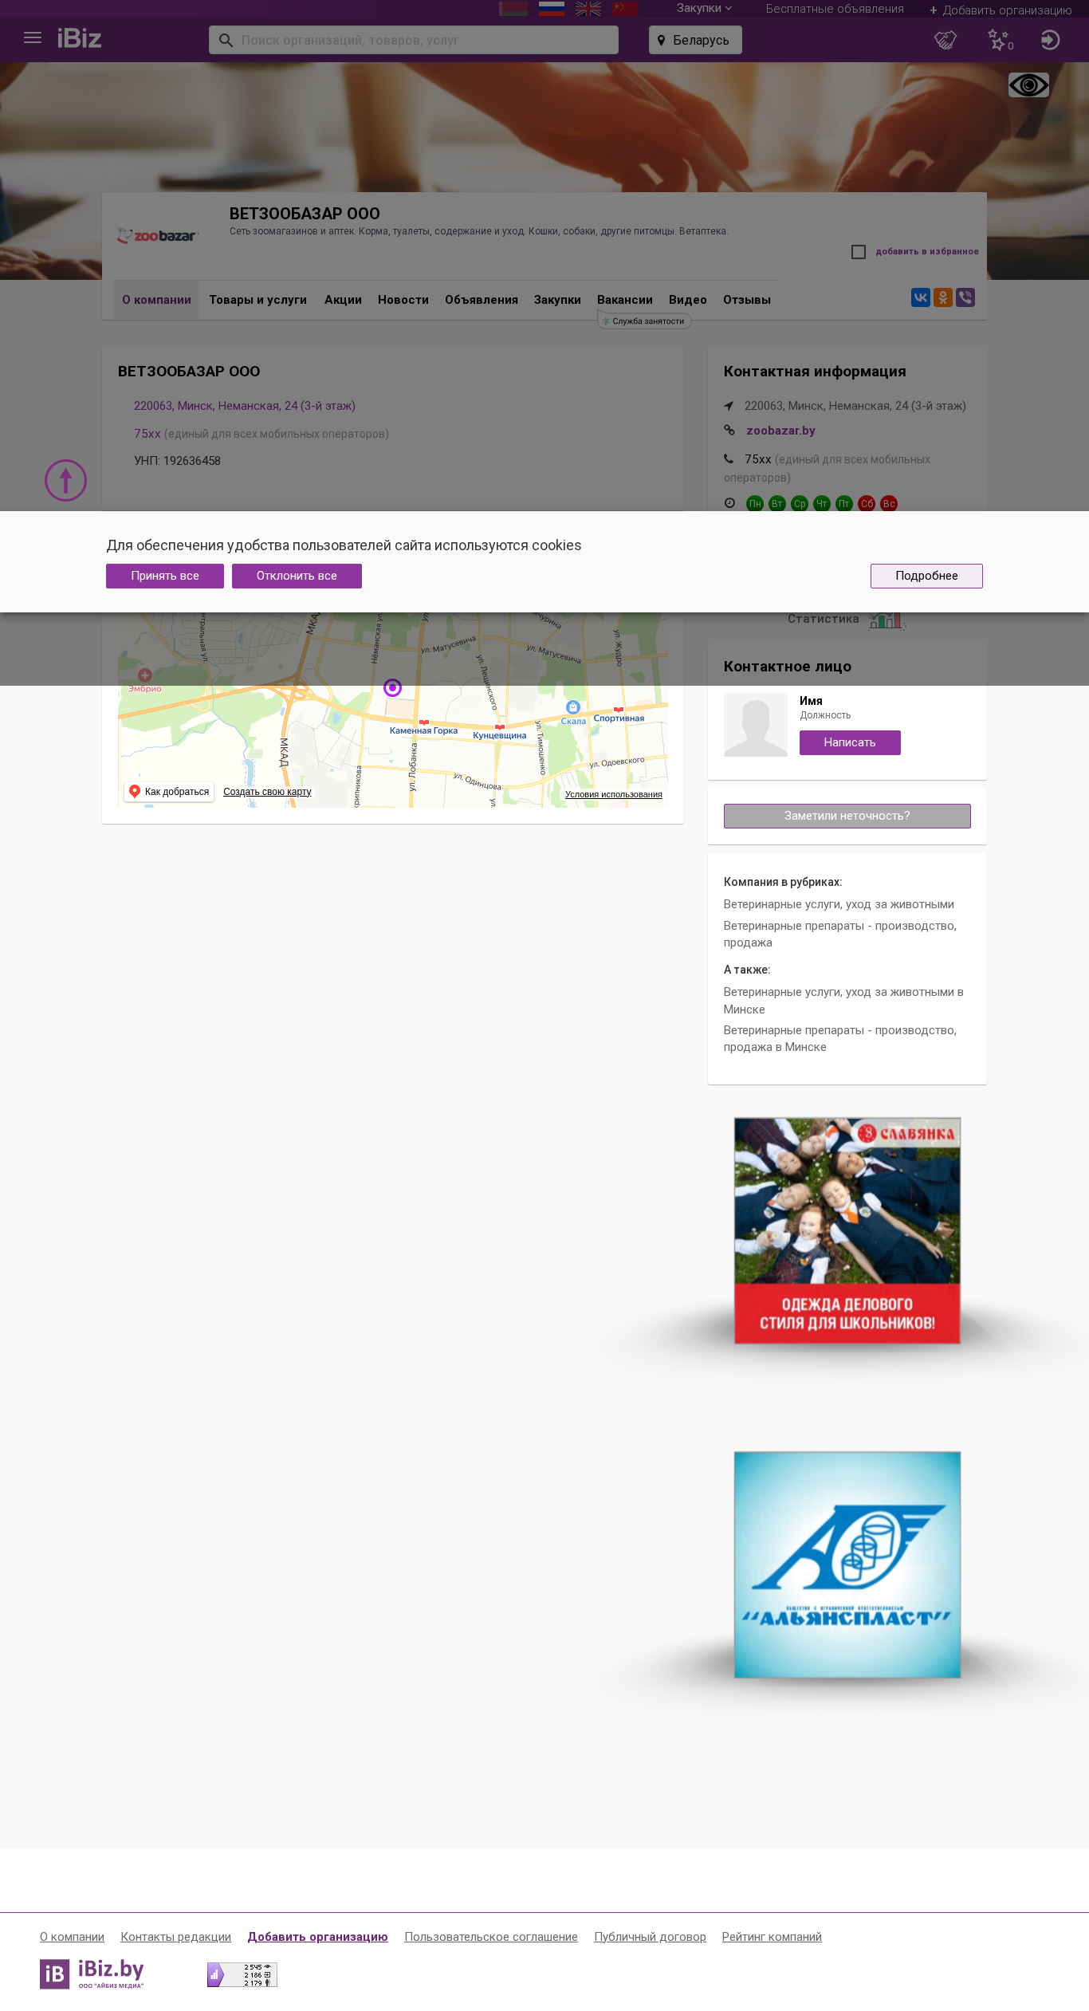Click the Служба занятости badge
The image size is (1089, 2011).
click(x=644, y=321)
